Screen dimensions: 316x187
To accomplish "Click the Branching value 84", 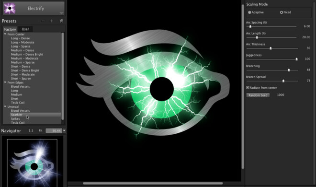I will point(308,70).
